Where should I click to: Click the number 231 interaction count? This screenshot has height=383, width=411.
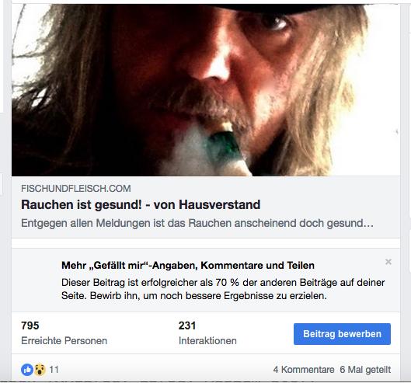[187, 326]
